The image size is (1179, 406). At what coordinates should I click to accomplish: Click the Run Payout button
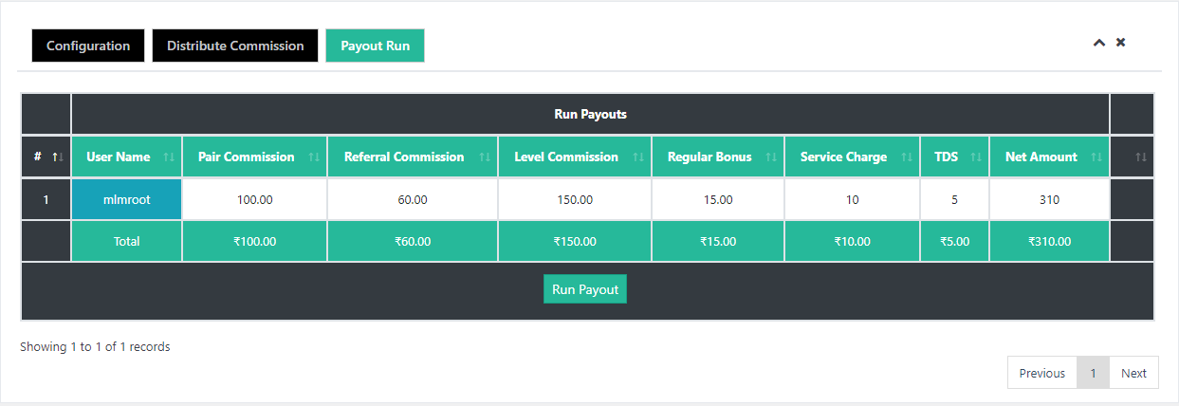pos(585,289)
